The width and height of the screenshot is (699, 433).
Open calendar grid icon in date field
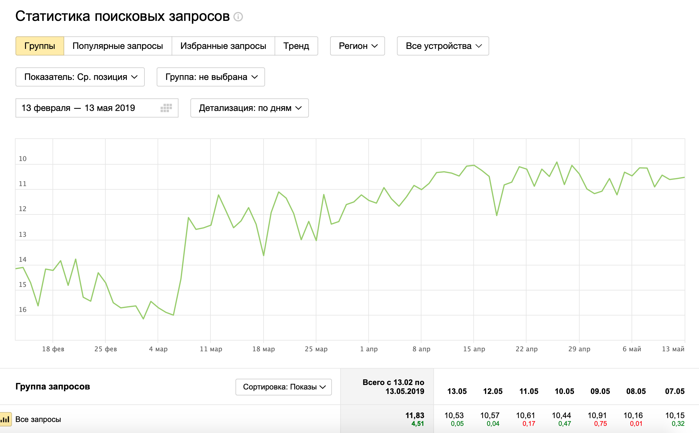point(166,108)
